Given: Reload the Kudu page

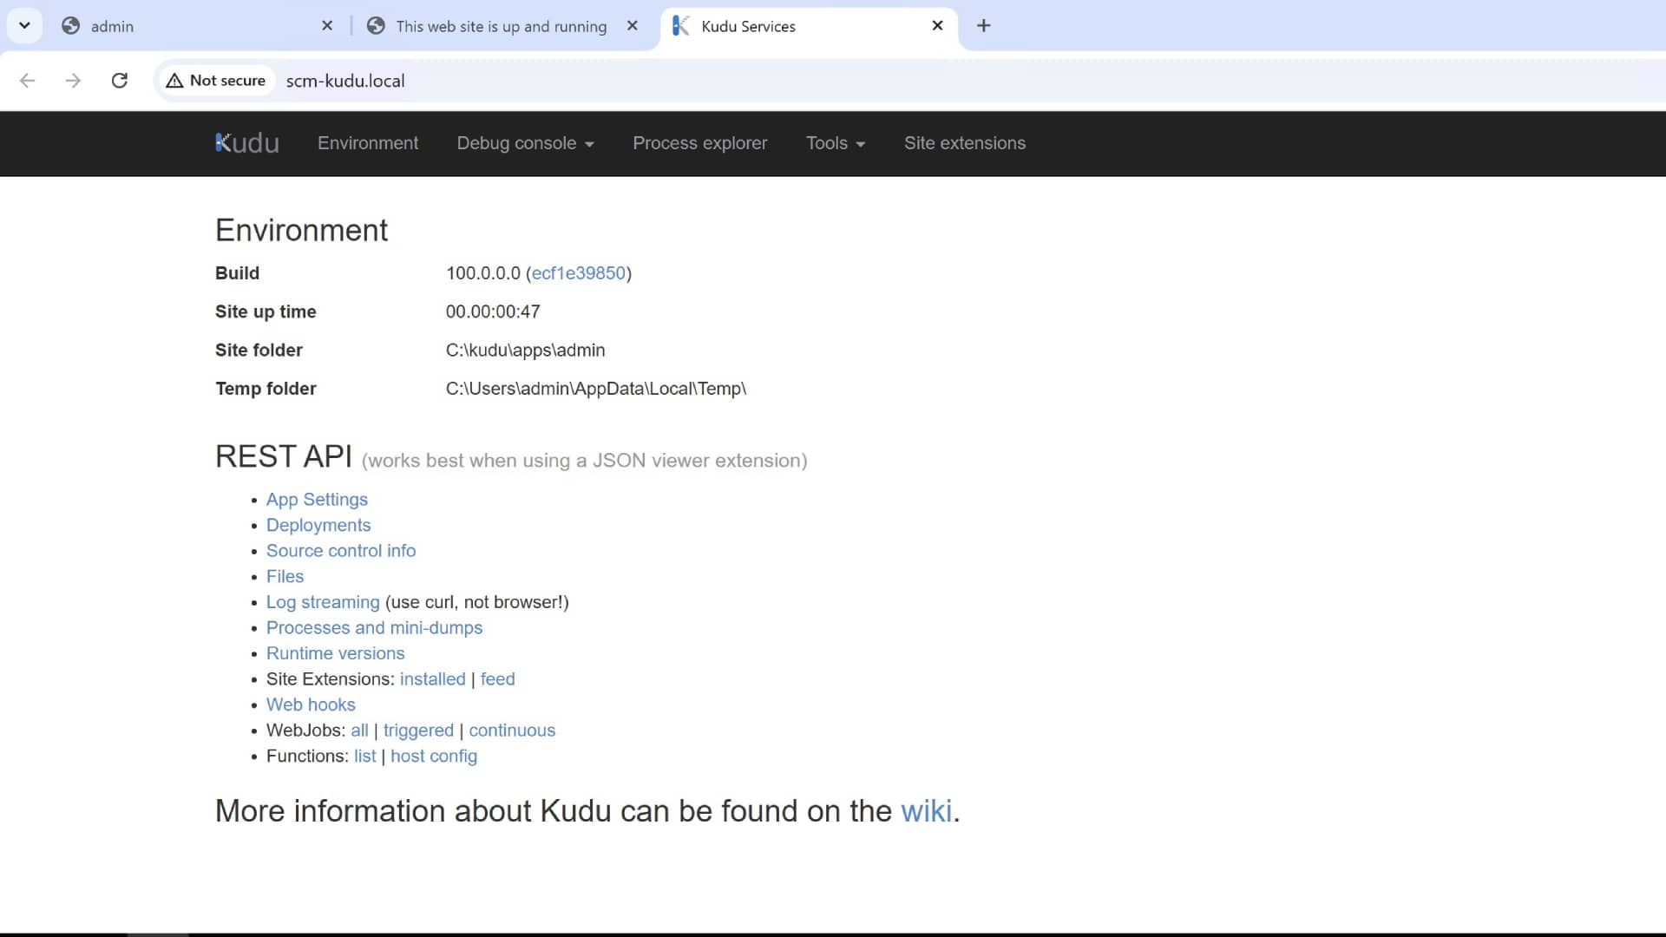Looking at the screenshot, I should pos(120,81).
